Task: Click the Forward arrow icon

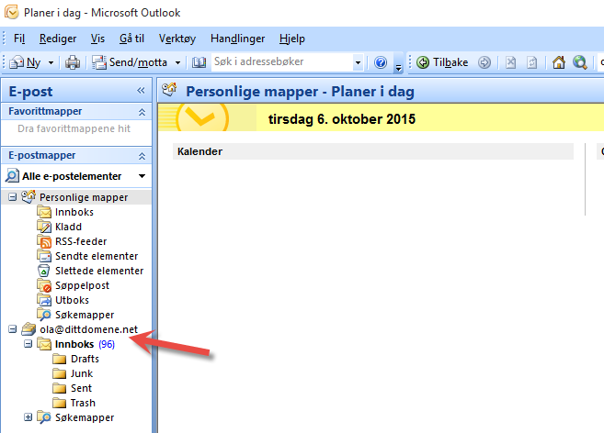Action: (484, 62)
